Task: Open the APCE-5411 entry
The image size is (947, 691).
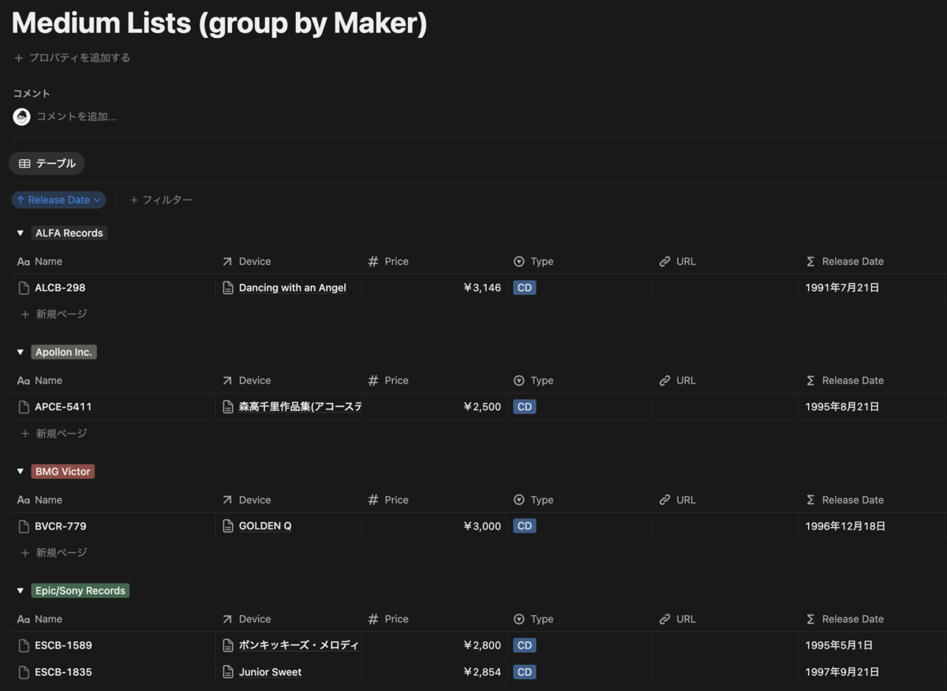Action: [x=63, y=407]
